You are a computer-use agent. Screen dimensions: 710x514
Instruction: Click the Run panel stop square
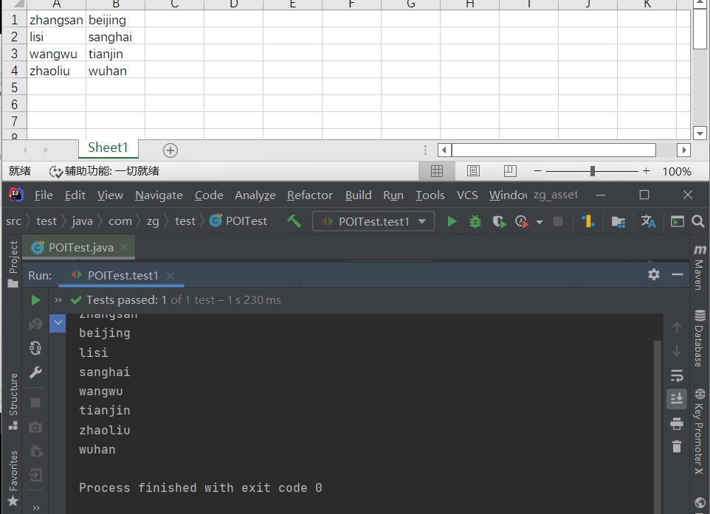(35, 403)
